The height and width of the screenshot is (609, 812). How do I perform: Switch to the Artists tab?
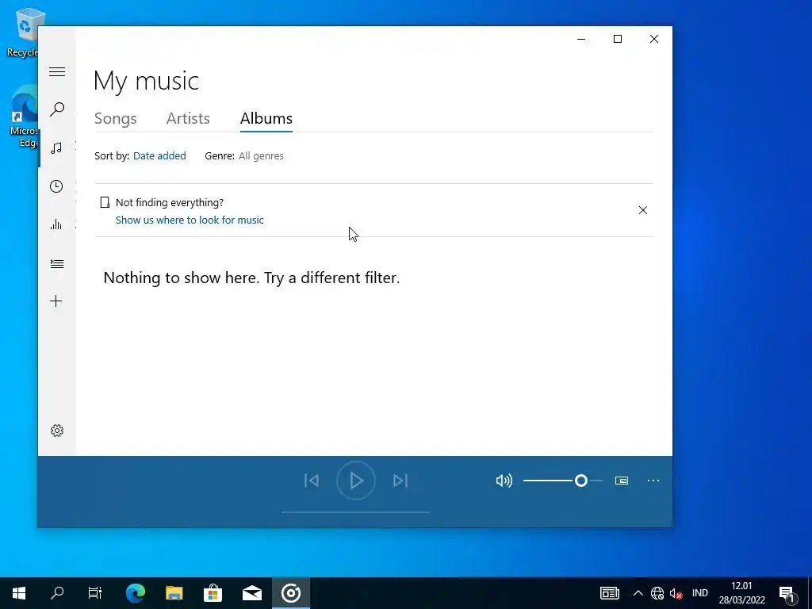pos(188,119)
